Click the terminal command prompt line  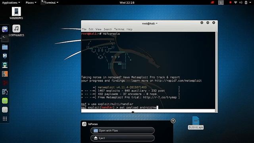pos(119,107)
